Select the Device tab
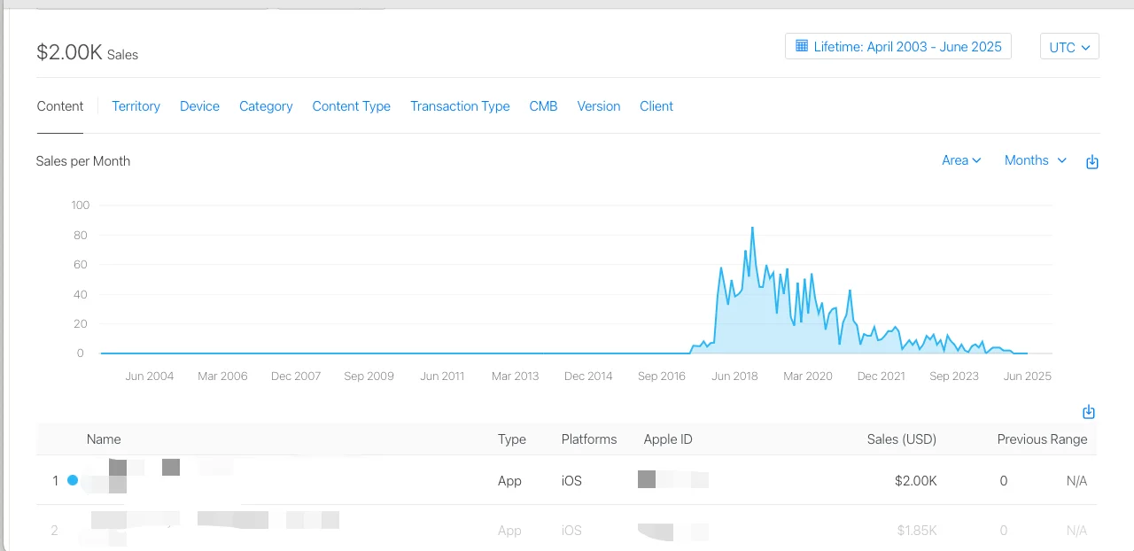 tap(199, 106)
